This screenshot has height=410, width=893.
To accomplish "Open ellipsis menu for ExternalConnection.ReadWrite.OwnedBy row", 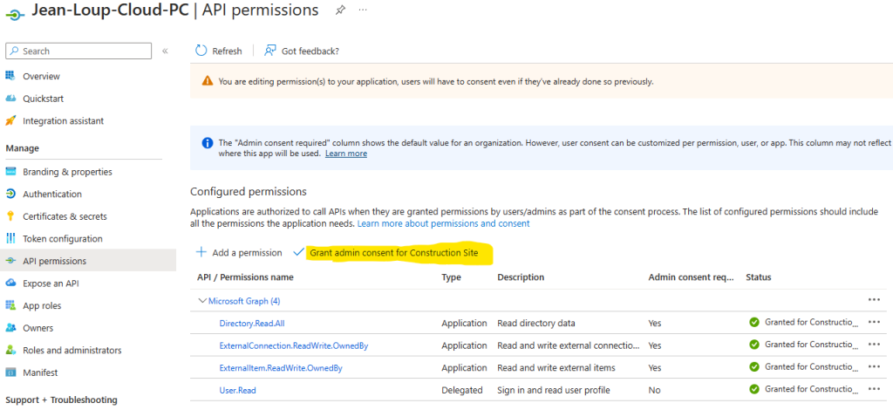I will 874,345.
